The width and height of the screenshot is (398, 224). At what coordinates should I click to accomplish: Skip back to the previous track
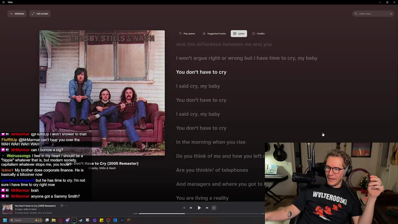tap(191, 208)
